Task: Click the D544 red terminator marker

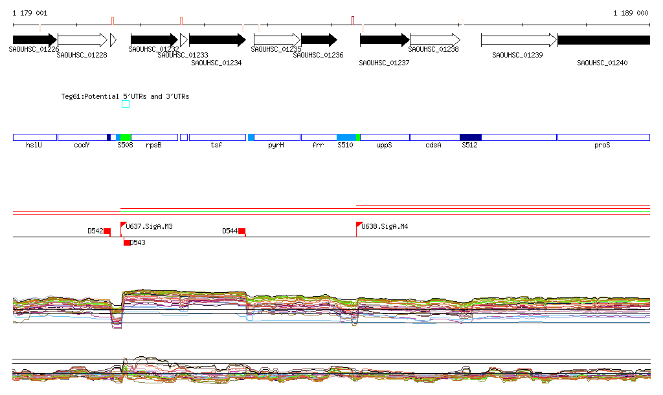Action: tap(242, 231)
